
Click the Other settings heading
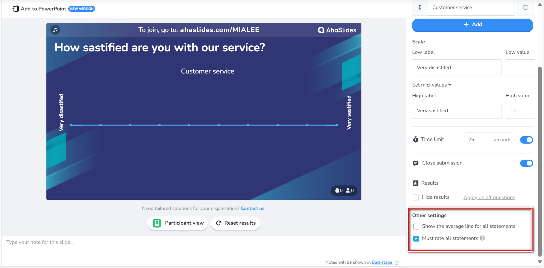tap(429, 215)
